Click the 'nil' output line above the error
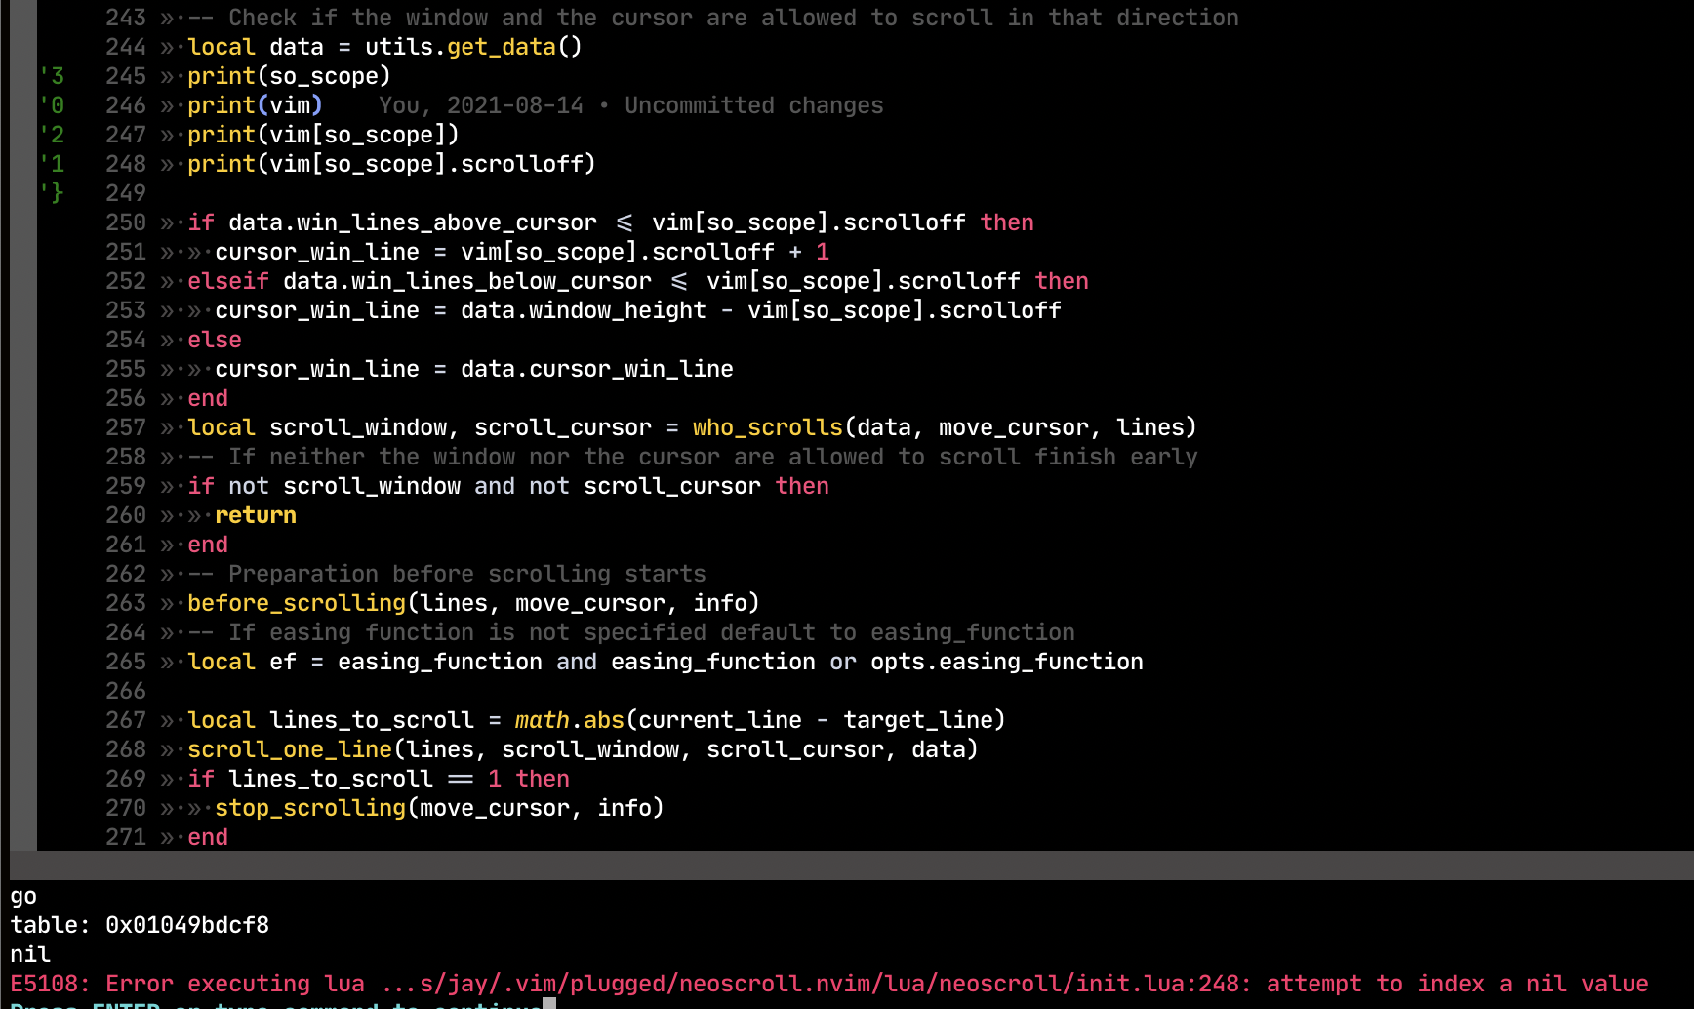This screenshot has width=1694, height=1009. click(27, 954)
